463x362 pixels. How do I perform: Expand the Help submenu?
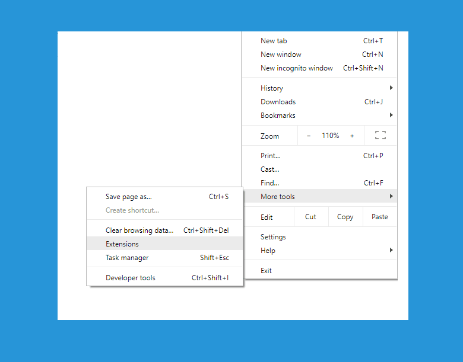[320, 250]
